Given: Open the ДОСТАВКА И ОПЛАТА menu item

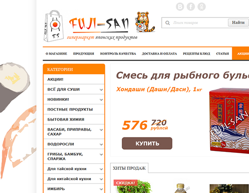Looking at the screenshot, I should 159,54.
